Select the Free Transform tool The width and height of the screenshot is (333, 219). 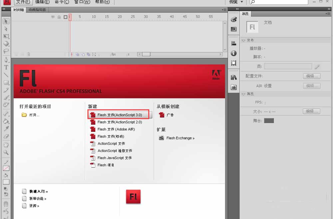tap(6, 36)
